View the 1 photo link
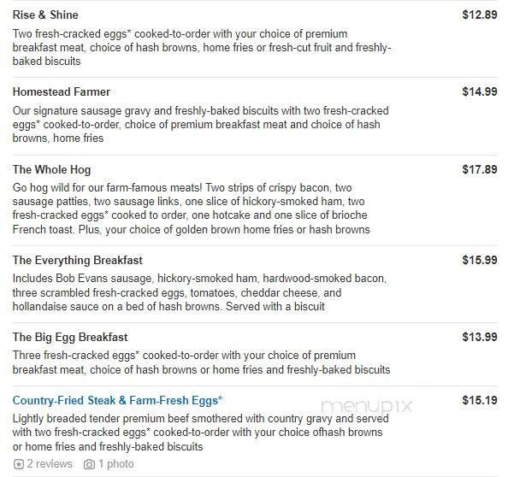Screen dimensions: 520x477 pyautogui.click(x=115, y=464)
